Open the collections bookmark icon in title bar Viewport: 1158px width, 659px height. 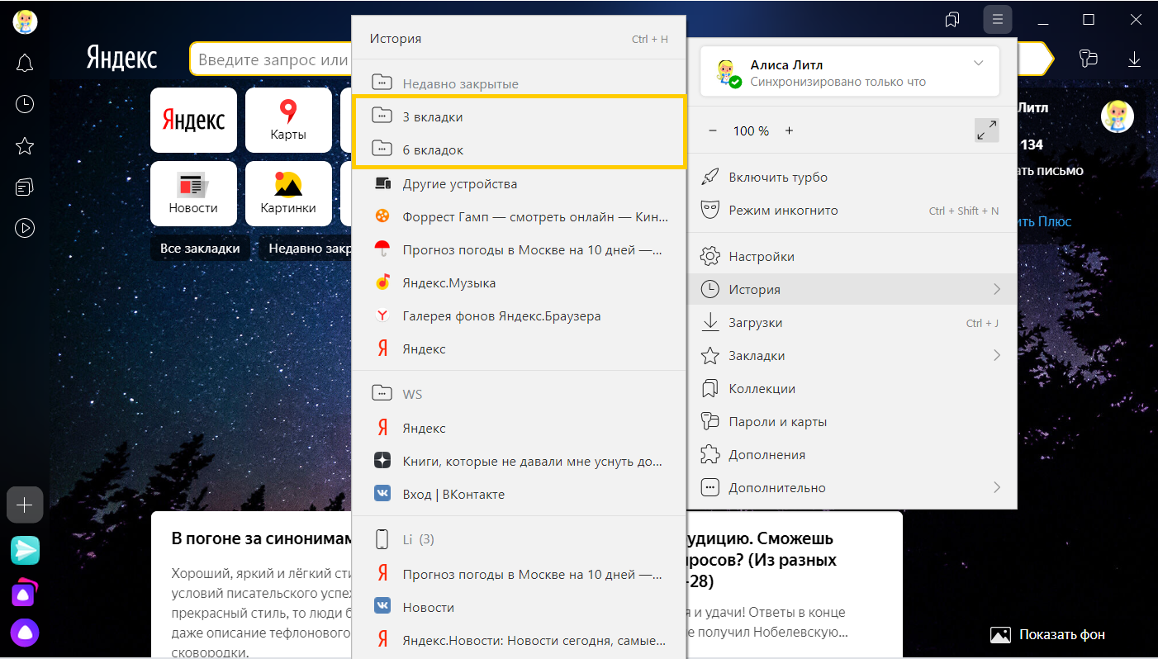(x=952, y=19)
